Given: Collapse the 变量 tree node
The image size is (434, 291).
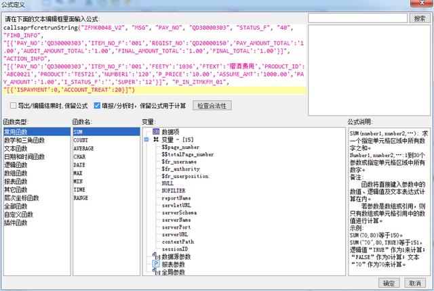Looking at the screenshot, I should [x=146, y=139].
